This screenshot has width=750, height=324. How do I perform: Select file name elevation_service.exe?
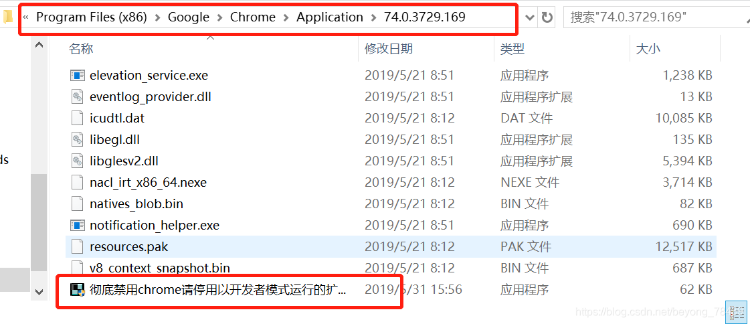(149, 75)
